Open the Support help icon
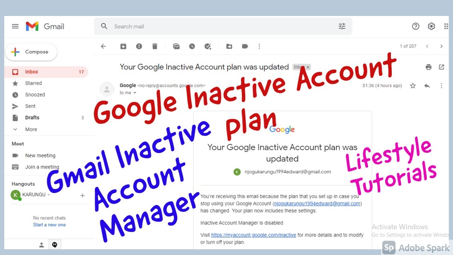This screenshot has height=255, width=453. click(x=416, y=26)
